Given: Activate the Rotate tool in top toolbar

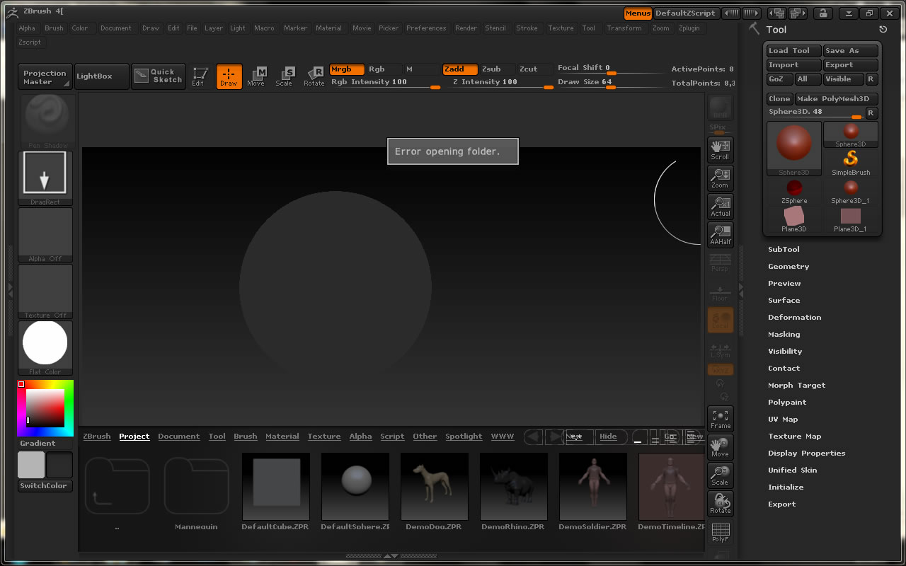Looking at the screenshot, I should (314, 76).
